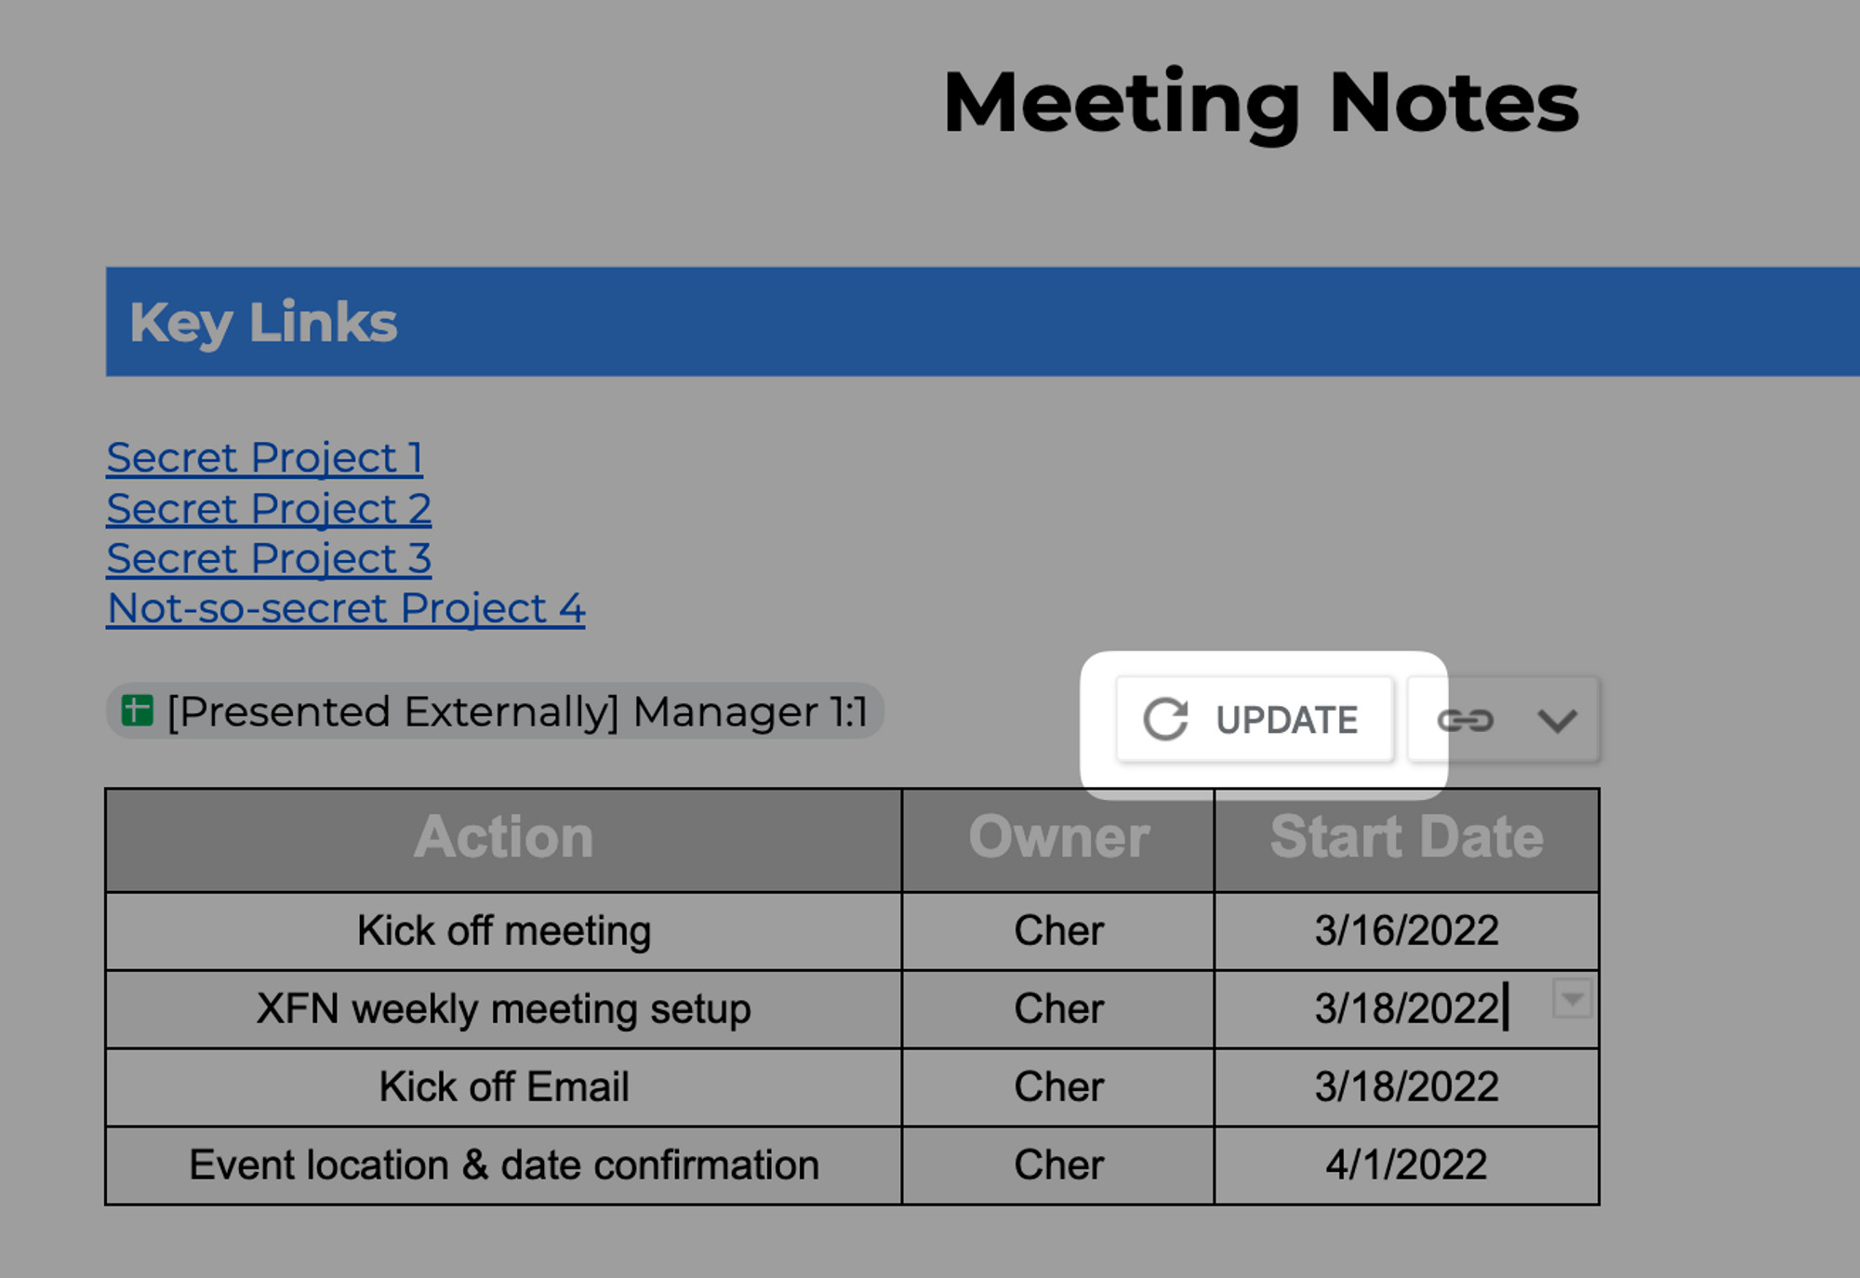1860x1278 pixels.
Task: Click the Key Links heading banner
Action: coord(983,322)
